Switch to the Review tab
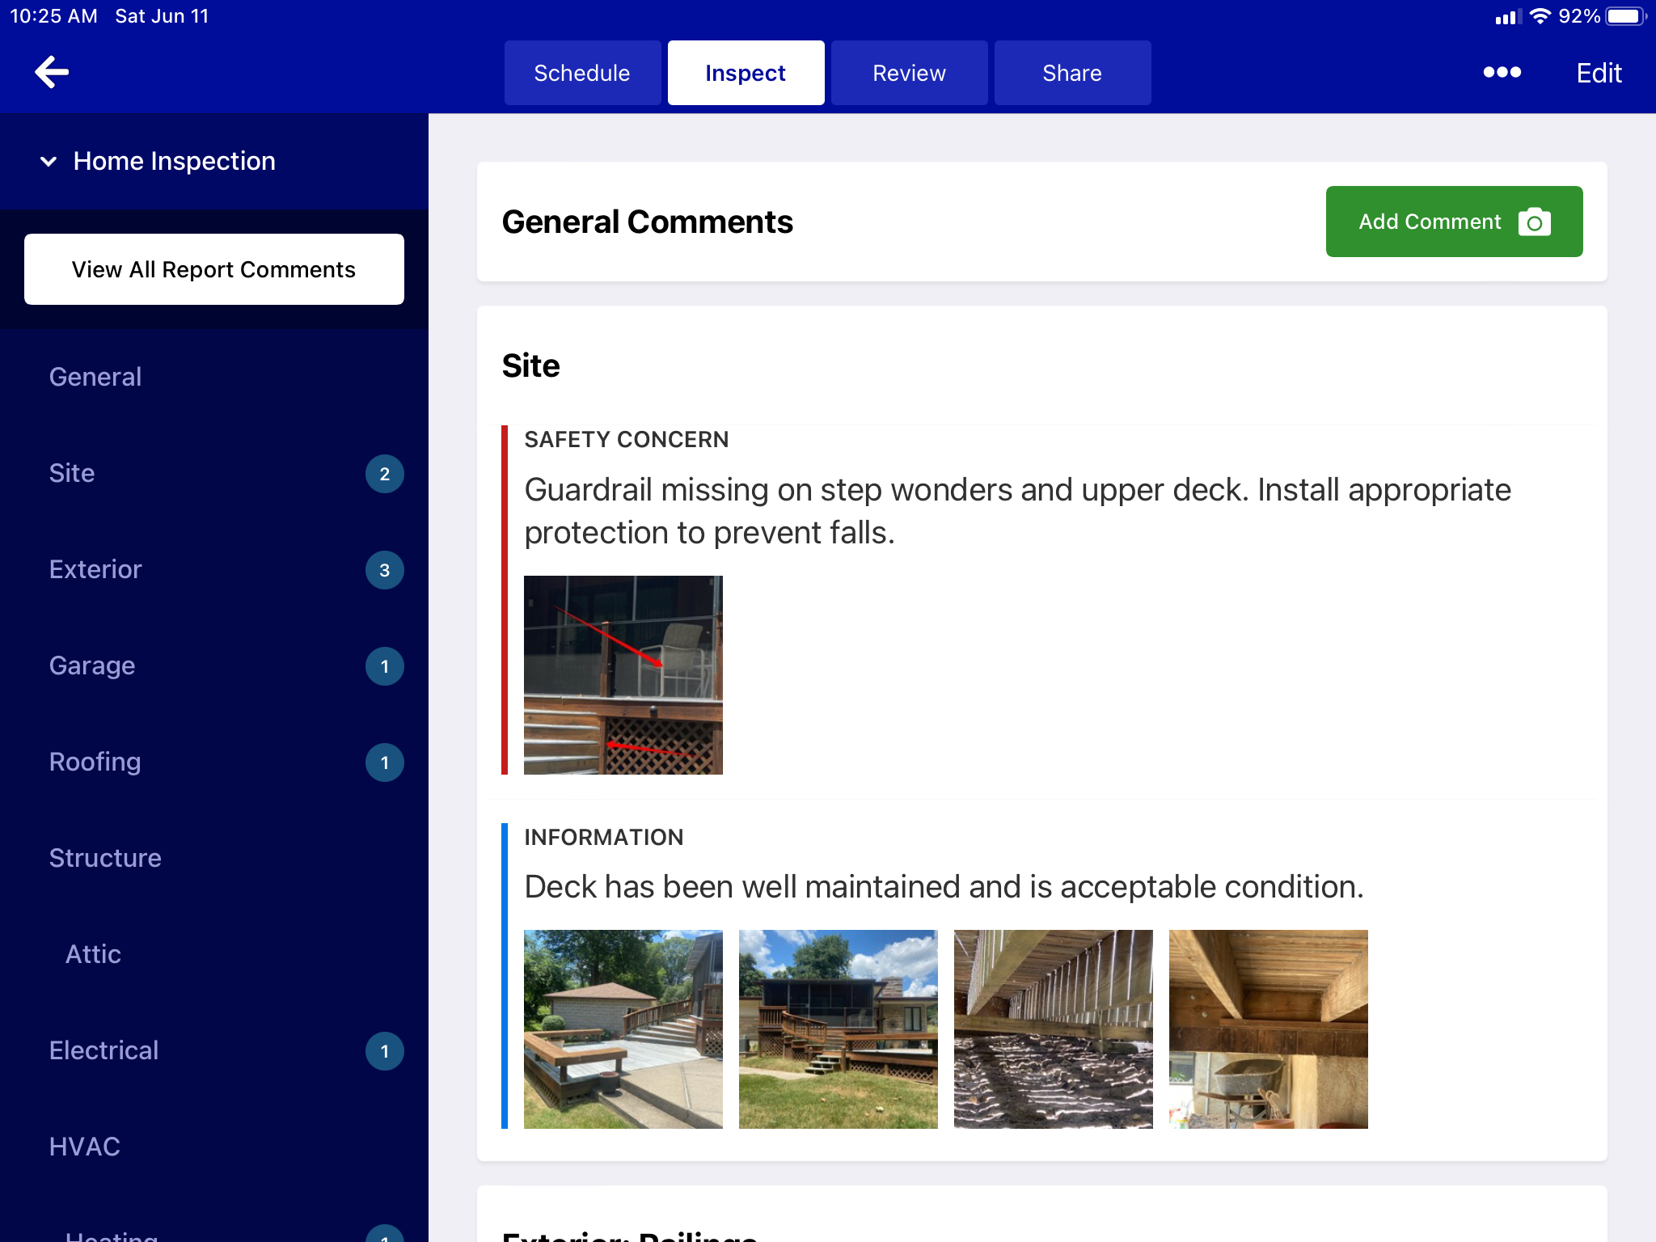 point(909,73)
